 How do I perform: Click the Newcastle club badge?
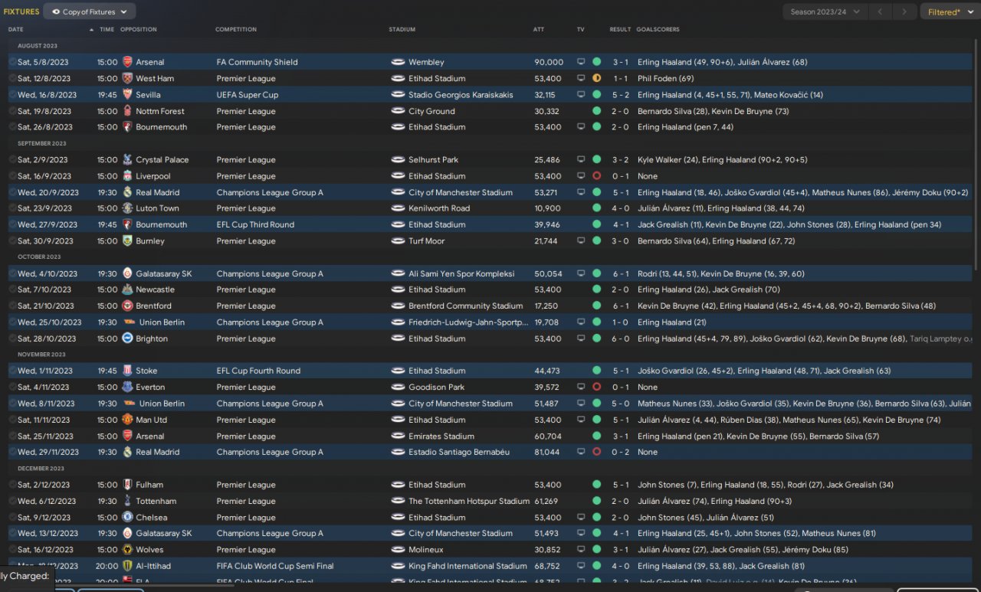click(127, 289)
